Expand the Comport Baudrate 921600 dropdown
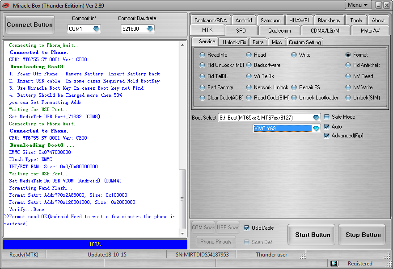The height and width of the screenshot is (269, 393). click(x=150, y=29)
